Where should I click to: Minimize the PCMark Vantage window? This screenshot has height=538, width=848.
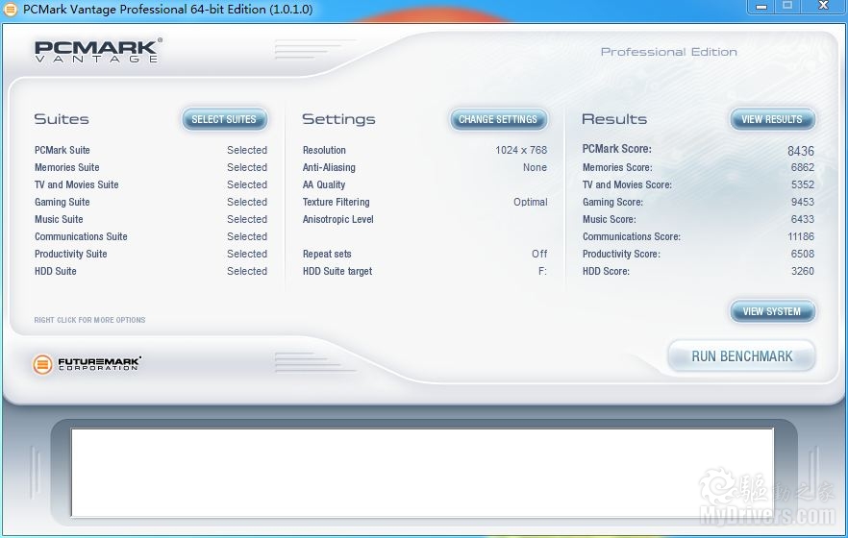(x=761, y=6)
